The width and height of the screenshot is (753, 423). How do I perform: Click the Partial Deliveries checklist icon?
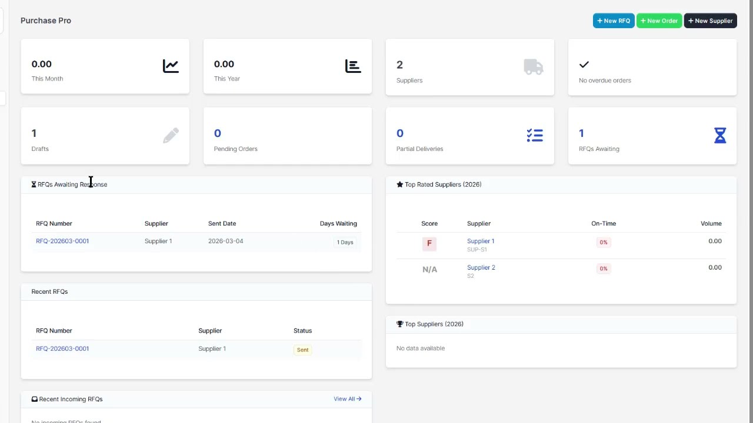[x=535, y=136]
